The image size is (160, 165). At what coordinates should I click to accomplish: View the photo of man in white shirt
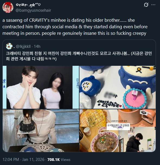(x=41, y=87)
